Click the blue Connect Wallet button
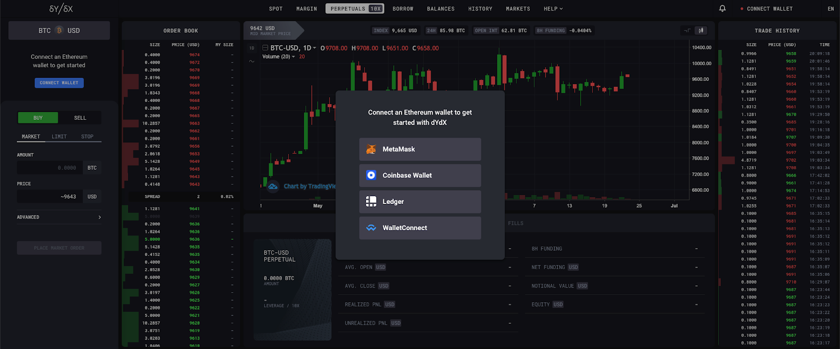 coord(59,83)
